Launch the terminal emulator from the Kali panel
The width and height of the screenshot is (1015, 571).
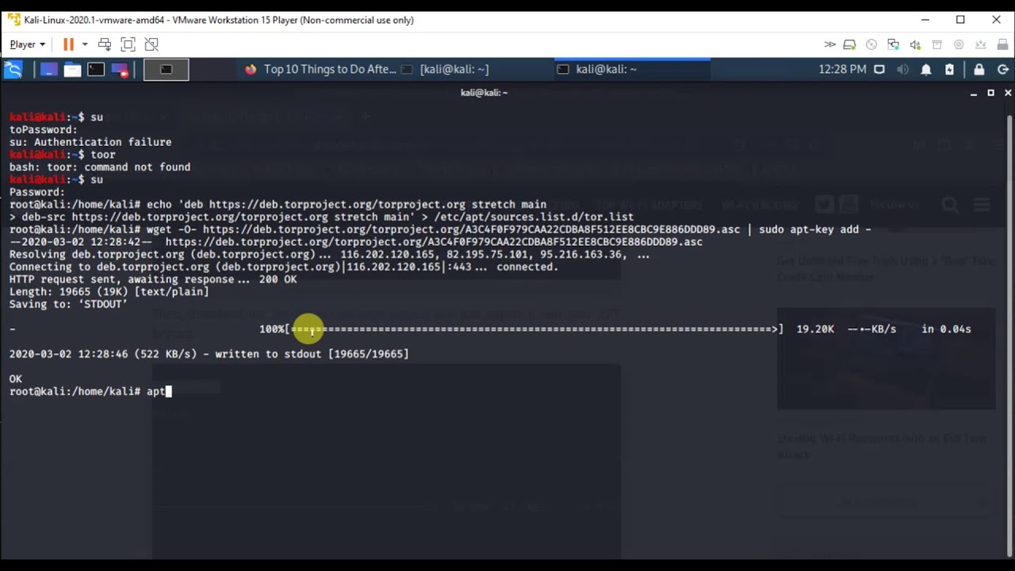(96, 70)
